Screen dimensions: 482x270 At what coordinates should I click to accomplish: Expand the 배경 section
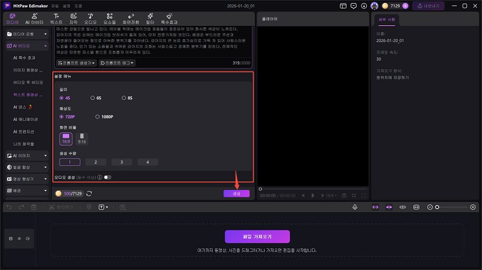27,191
